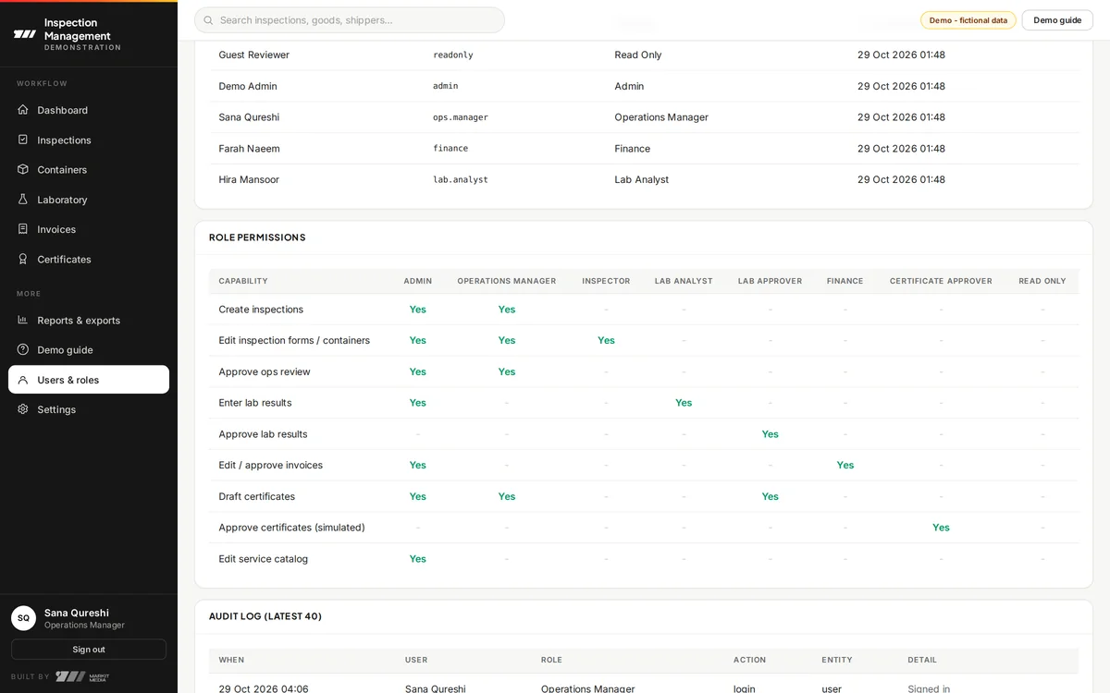Image resolution: width=1110 pixels, height=693 pixels.
Task: Click the Inspector column header
Action: point(606,281)
